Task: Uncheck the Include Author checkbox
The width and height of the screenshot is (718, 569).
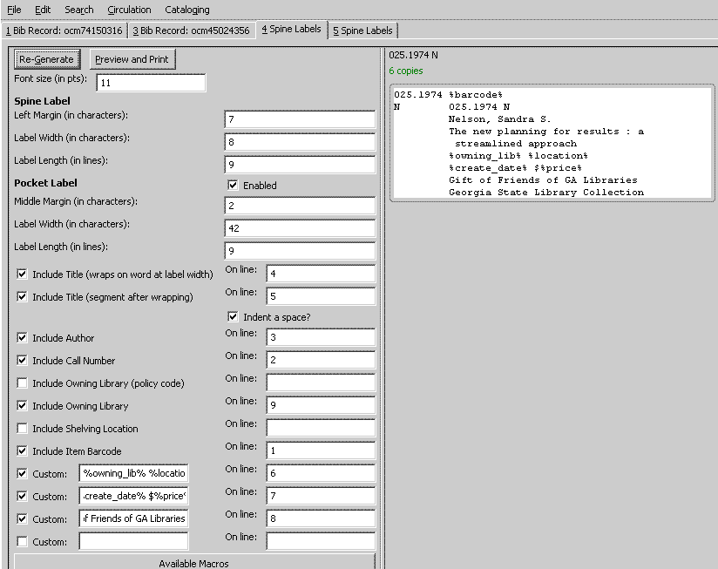Action: (x=23, y=338)
